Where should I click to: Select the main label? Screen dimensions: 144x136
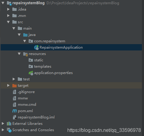coord(27,28)
